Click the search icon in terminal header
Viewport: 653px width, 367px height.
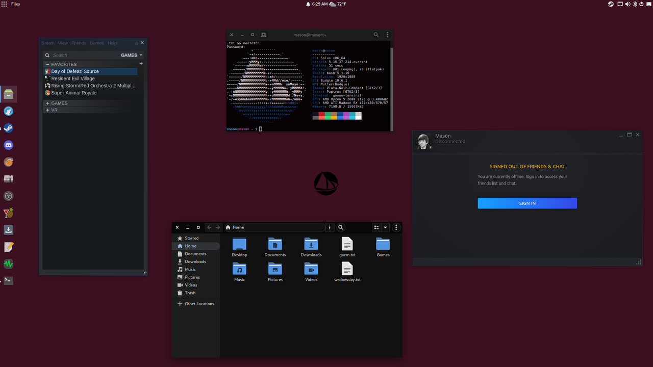click(376, 35)
